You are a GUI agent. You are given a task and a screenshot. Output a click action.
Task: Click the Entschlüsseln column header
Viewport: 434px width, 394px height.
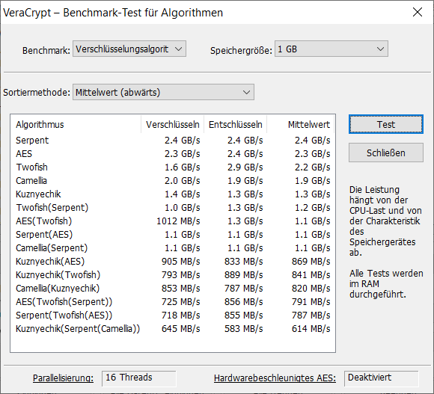[x=235, y=124]
